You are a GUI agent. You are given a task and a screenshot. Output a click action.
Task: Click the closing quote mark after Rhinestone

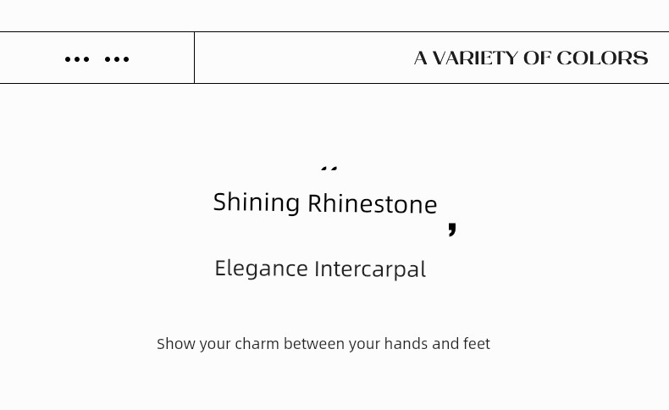(452, 229)
